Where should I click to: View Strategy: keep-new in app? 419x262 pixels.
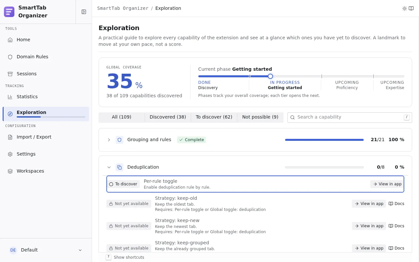pyautogui.click(x=369, y=226)
